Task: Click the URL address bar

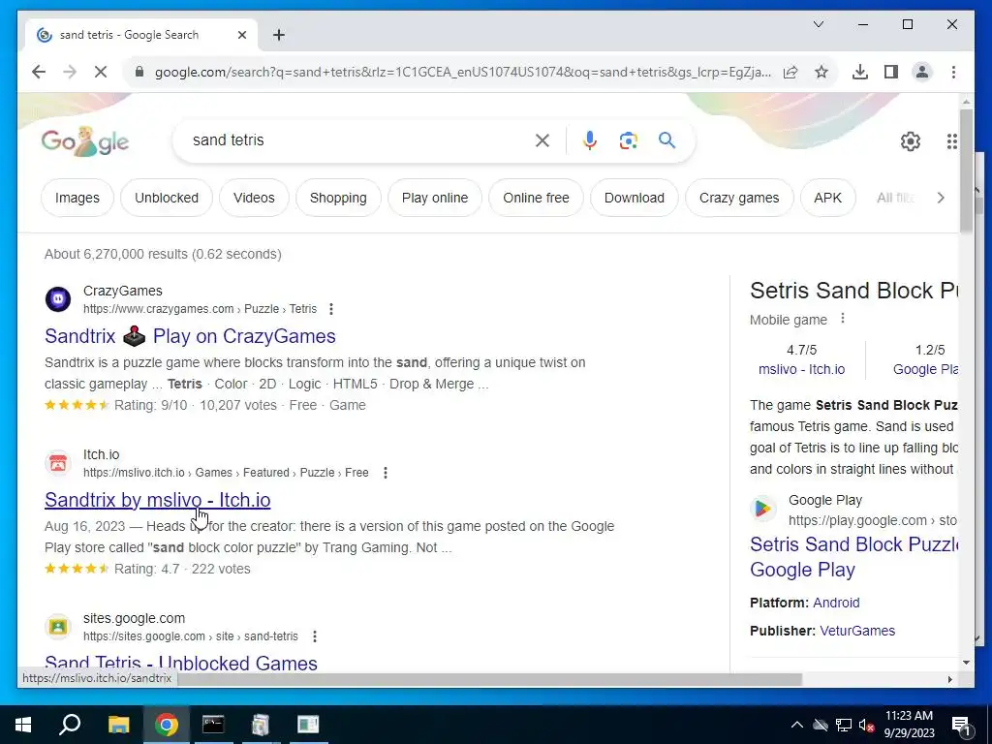Action: 462,72
